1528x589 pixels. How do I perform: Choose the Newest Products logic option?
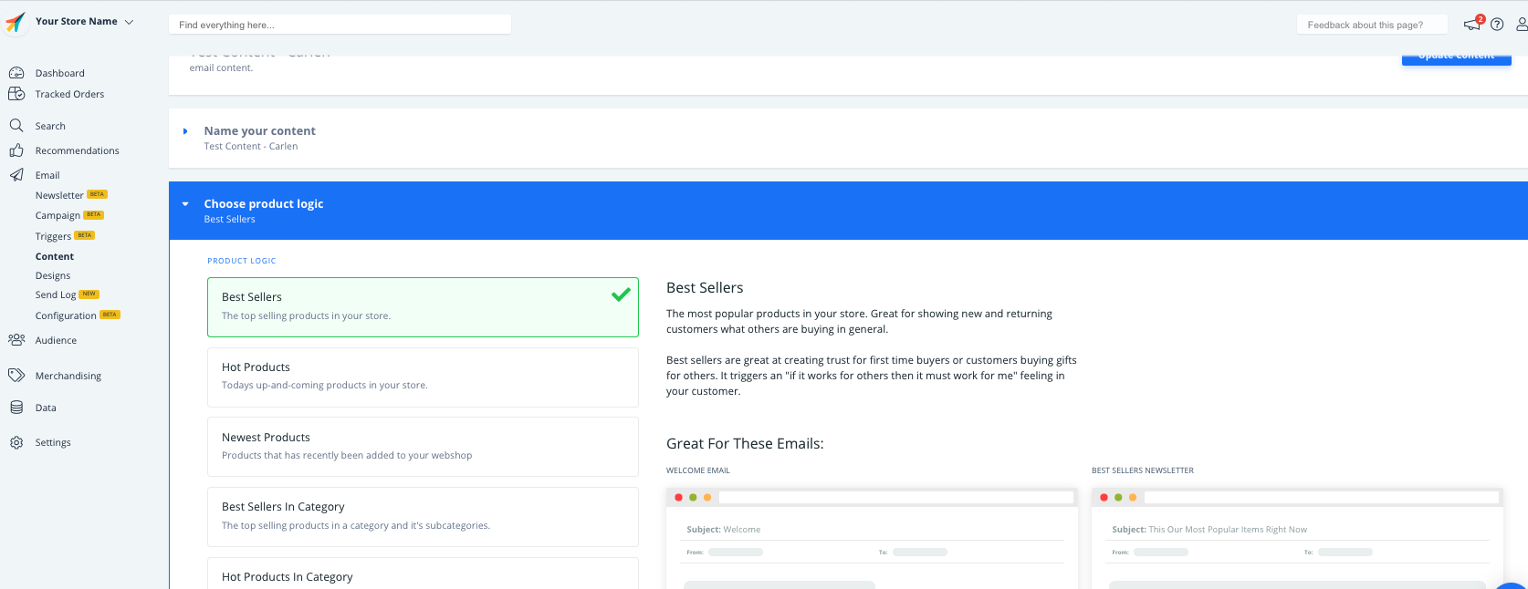click(x=423, y=447)
